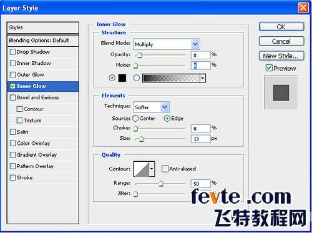Image resolution: width=312 pixels, height=233 pixels.
Task: Open the Contour picker dropdown arrow
Action: tap(152, 169)
